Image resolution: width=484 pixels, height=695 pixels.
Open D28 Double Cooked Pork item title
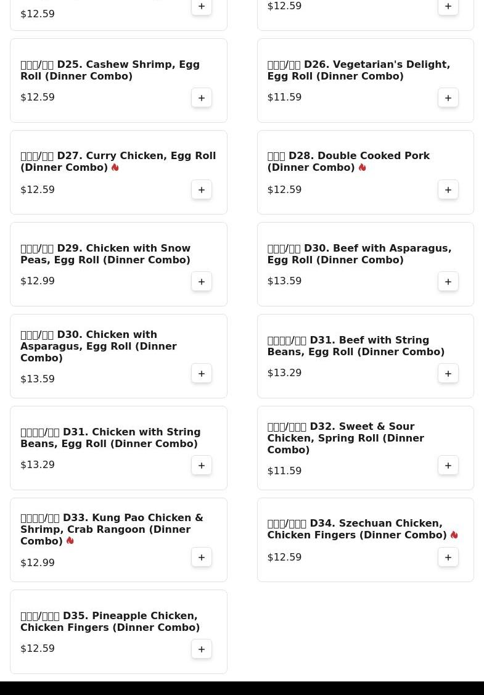coord(348,162)
